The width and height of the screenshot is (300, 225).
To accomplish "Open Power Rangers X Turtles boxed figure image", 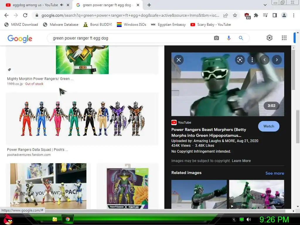I will click(128, 186).
